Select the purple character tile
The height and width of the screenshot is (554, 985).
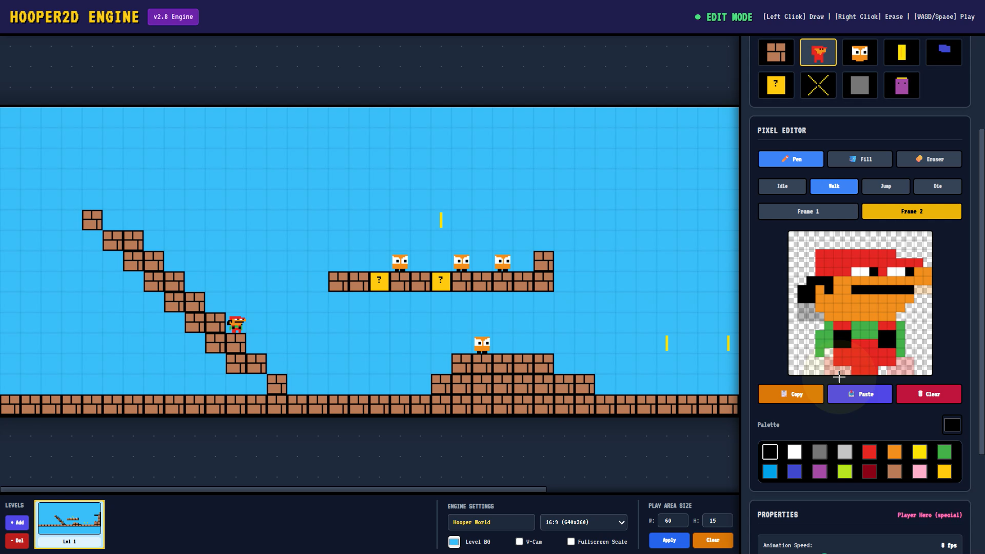[901, 85]
